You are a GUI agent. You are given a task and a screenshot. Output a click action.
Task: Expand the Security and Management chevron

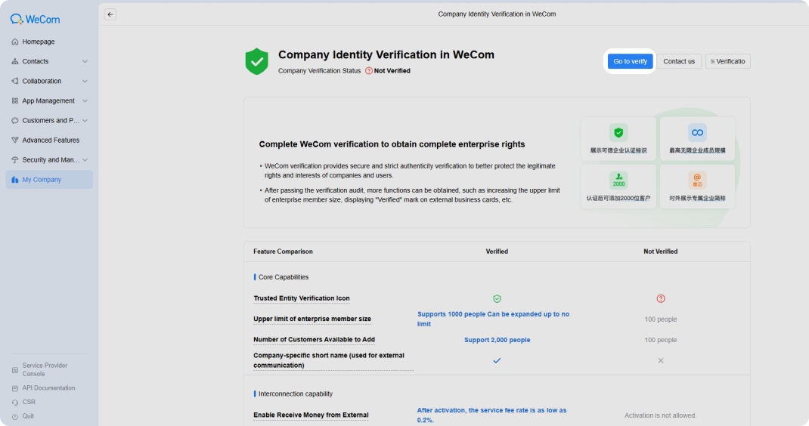pyautogui.click(x=85, y=160)
